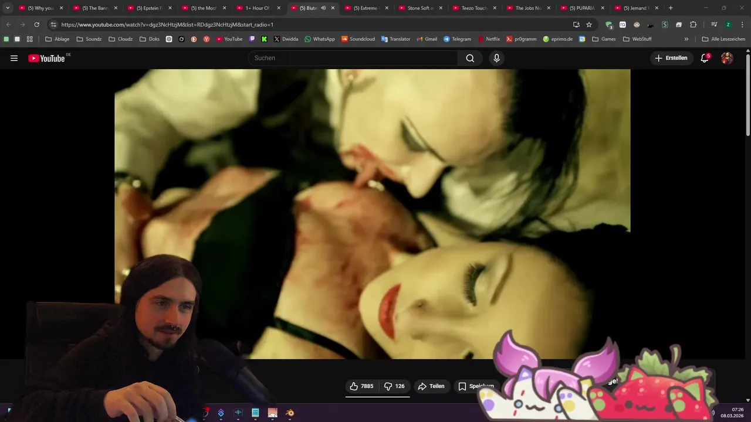Viewport: 751px width, 422px height.
Task: Dislike the video showing 126
Action: pyautogui.click(x=394, y=386)
